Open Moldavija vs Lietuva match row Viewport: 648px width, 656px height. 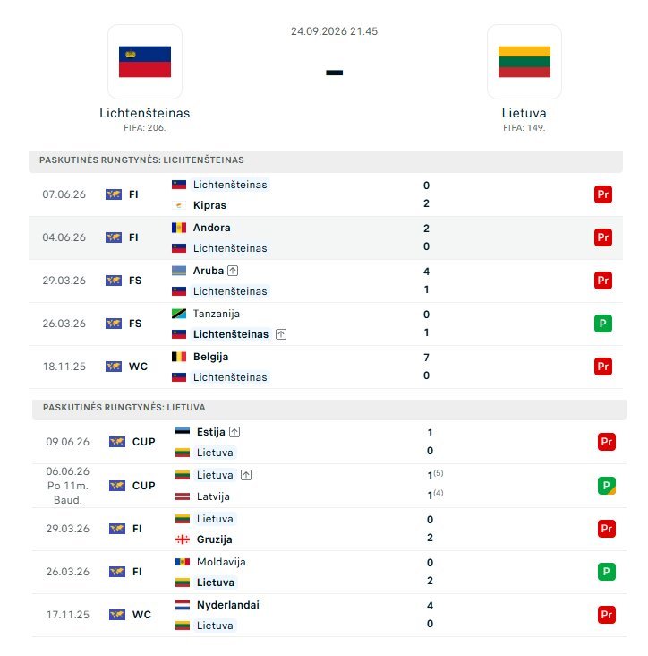pyautogui.click(x=329, y=572)
